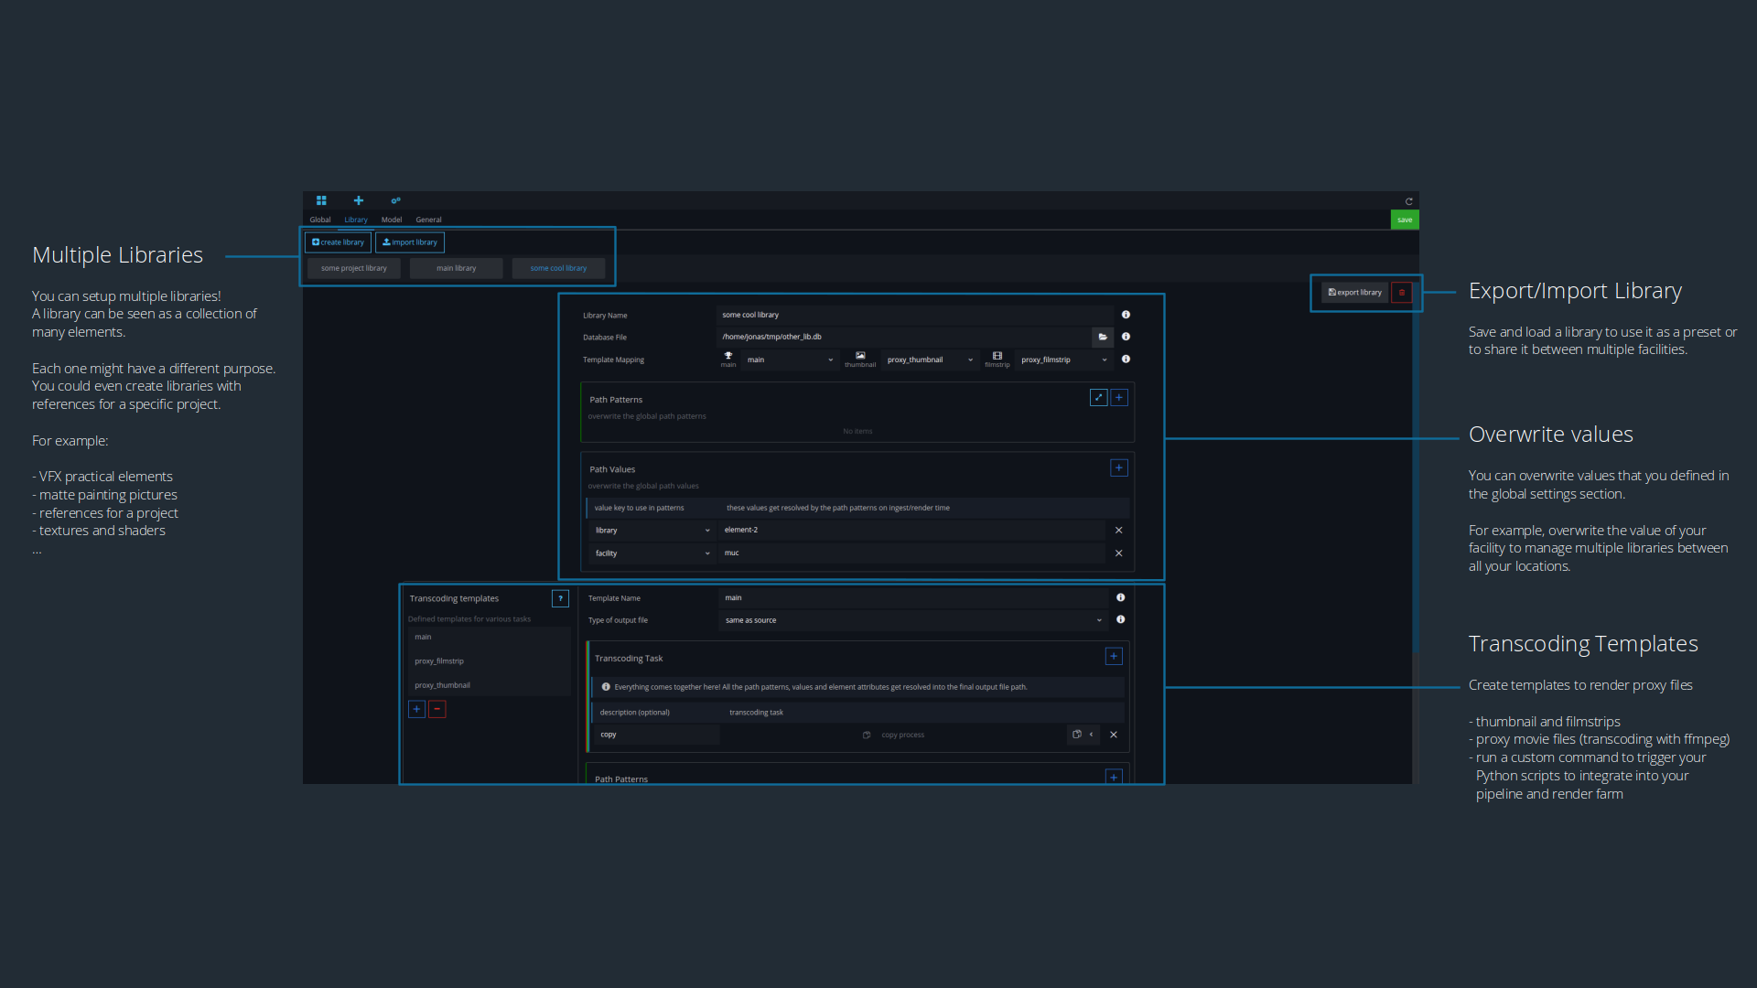Click the info icon next to Library Name

coord(1126,315)
